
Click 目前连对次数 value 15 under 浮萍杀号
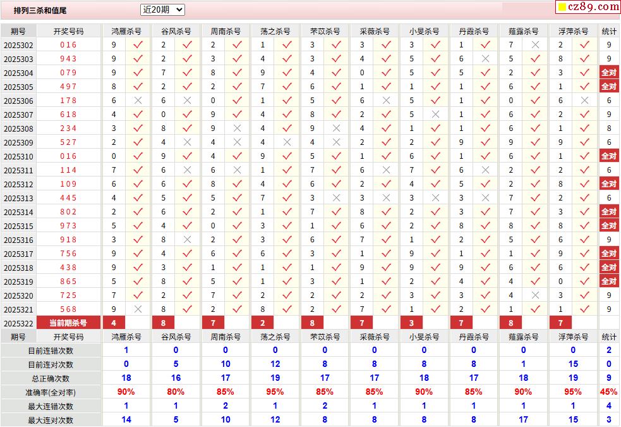click(573, 364)
